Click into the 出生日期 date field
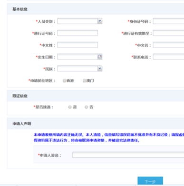184x186 pixels. (77, 57)
